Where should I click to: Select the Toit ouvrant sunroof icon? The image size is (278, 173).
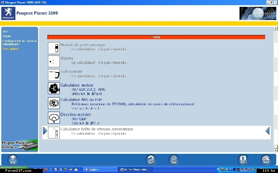coord(54,75)
